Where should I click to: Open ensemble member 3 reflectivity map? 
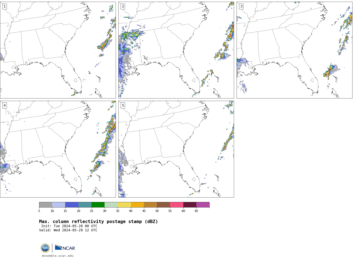pos(294,50)
